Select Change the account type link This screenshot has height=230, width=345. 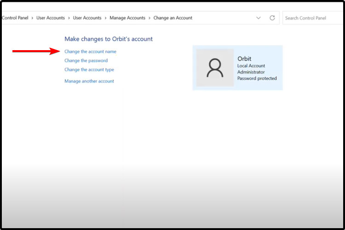[x=89, y=70]
